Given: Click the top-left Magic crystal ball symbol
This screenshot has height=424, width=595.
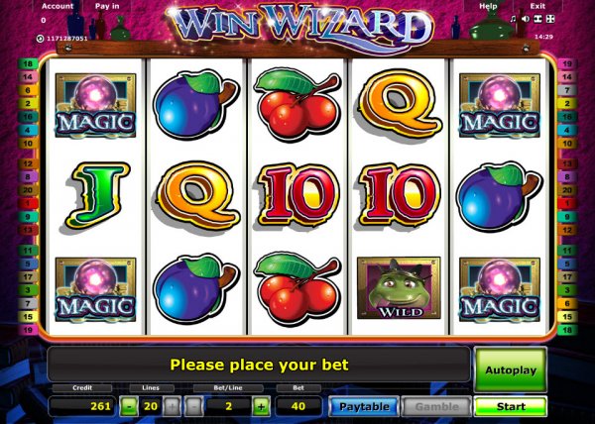Looking at the screenshot, I should [x=95, y=105].
